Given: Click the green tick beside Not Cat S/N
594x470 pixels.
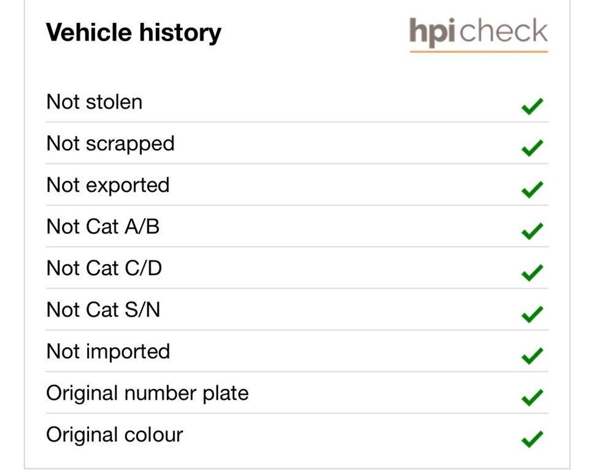Looking at the screenshot, I should [x=532, y=315].
